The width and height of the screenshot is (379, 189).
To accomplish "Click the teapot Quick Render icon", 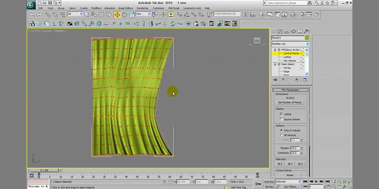I will coord(316,15).
